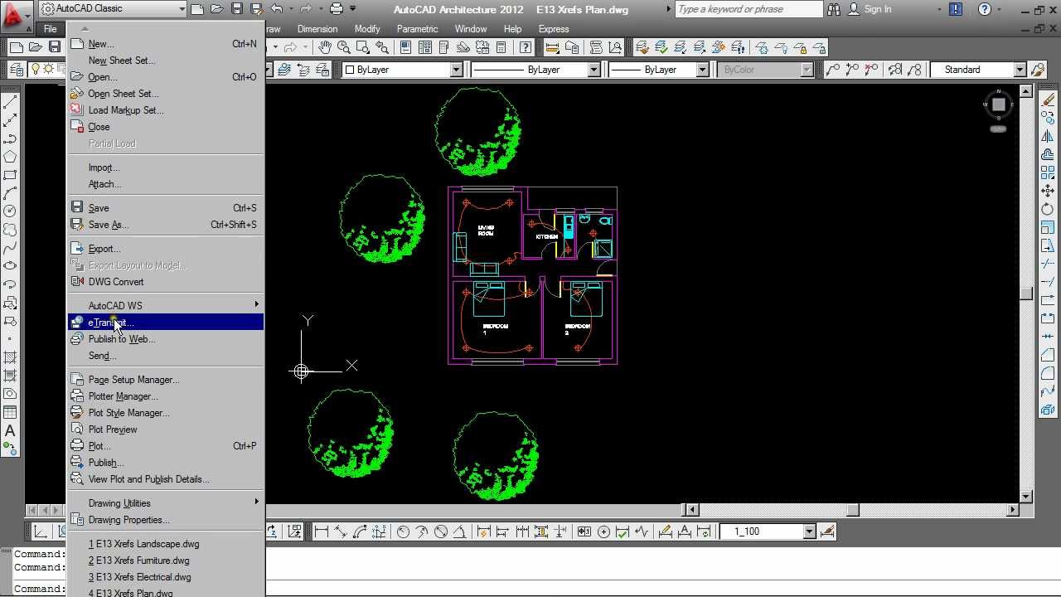Choose Save As from File menu
The width and height of the screenshot is (1061, 597).
point(166,225)
